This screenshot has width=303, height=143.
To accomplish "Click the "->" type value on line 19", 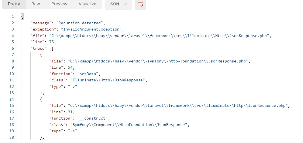I will point(72,131).
